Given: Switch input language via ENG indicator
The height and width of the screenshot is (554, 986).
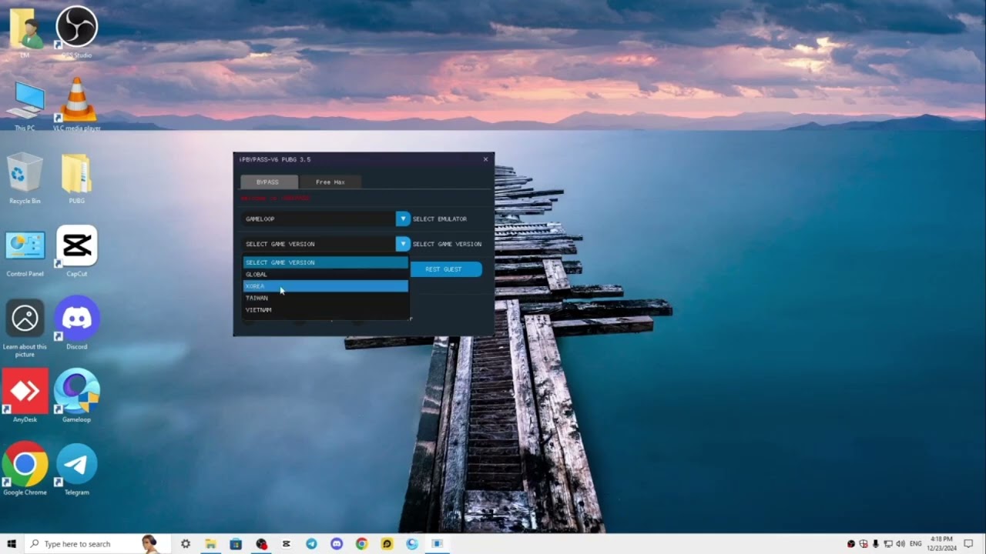Looking at the screenshot, I should pyautogui.click(x=916, y=544).
